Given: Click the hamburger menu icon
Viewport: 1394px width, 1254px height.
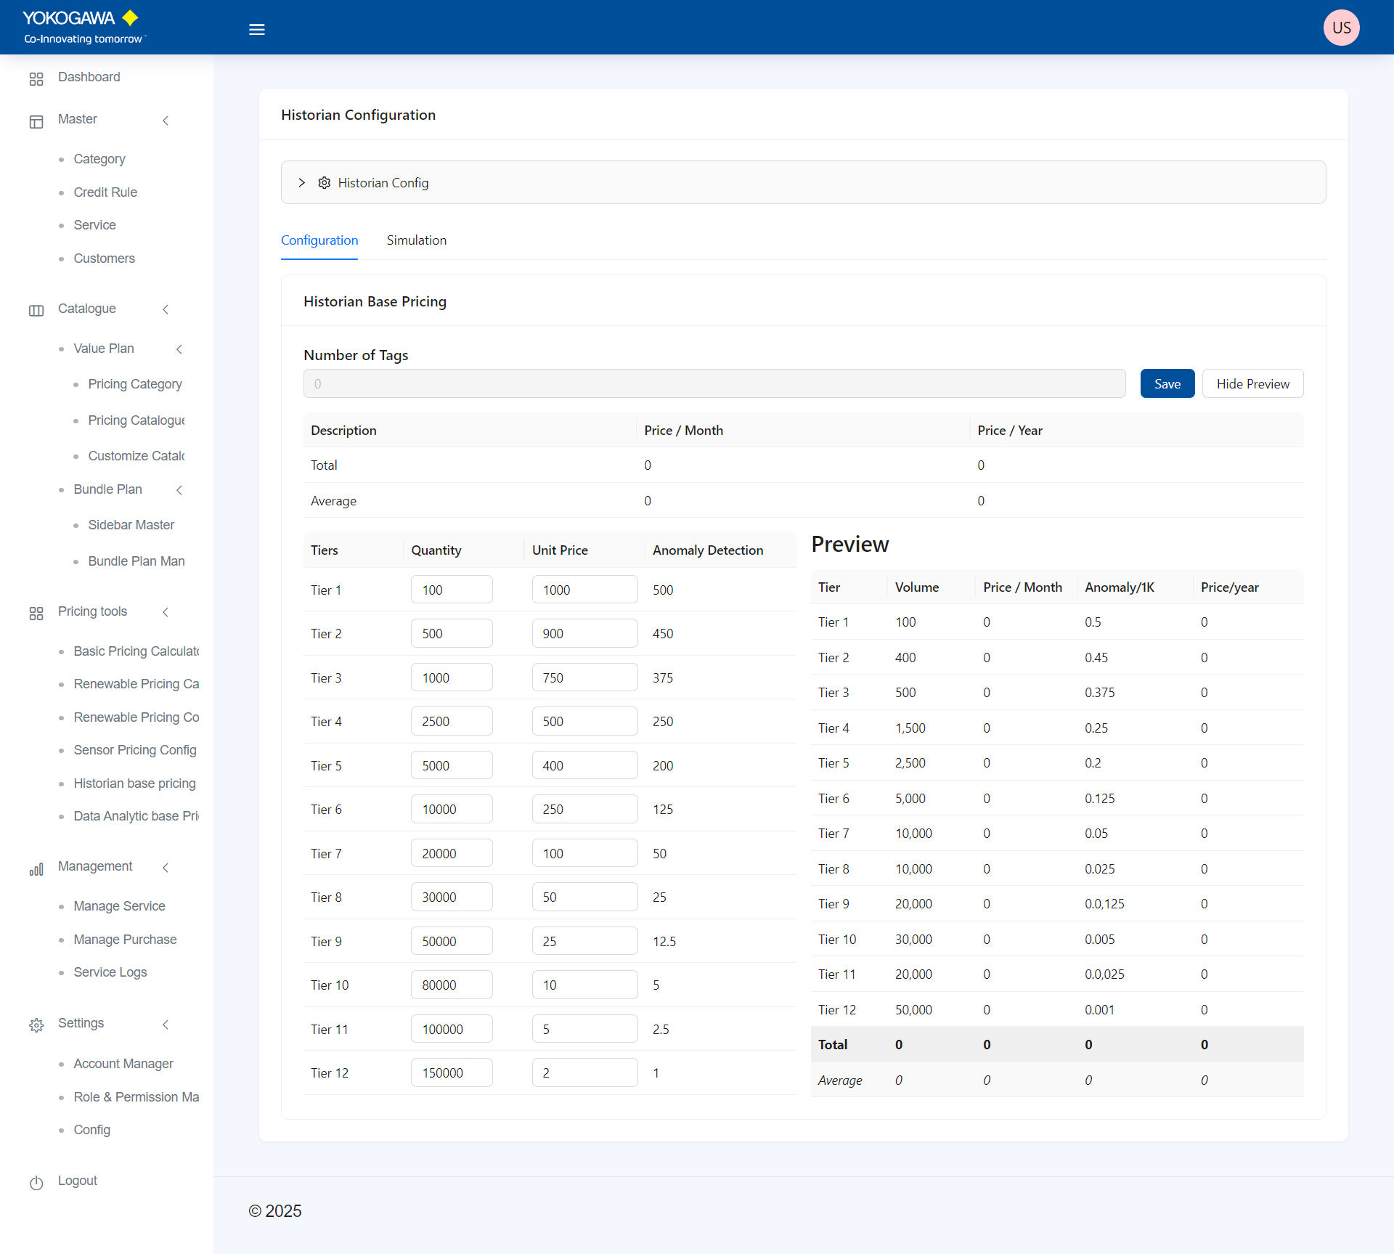Looking at the screenshot, I should pyautogui.click(x=256, y=30).
